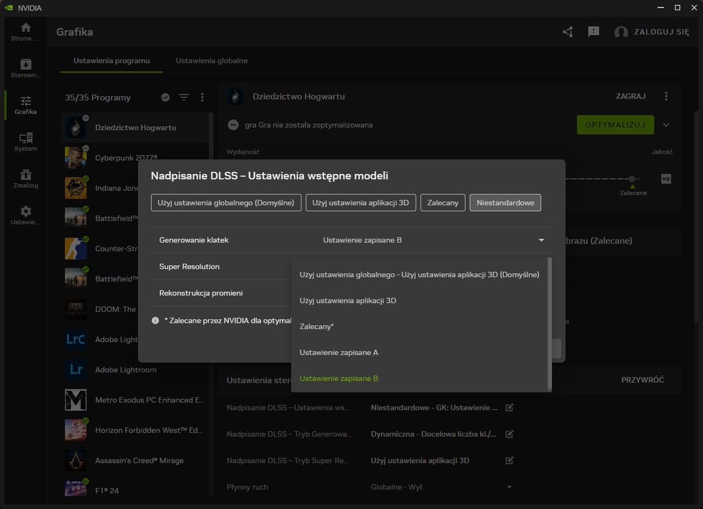Open the Generowanie klatek dropdown arrow
The image size is (703, 509).
tap(541, 240)
